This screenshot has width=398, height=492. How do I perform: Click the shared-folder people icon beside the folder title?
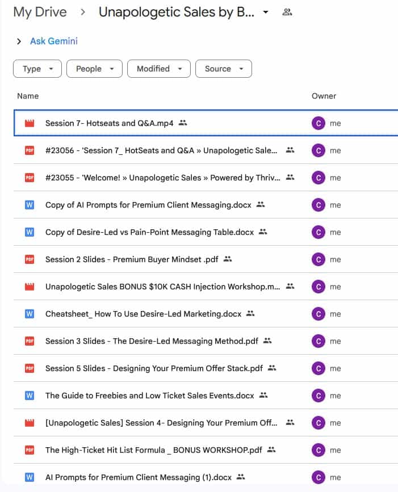click(287, 12)
